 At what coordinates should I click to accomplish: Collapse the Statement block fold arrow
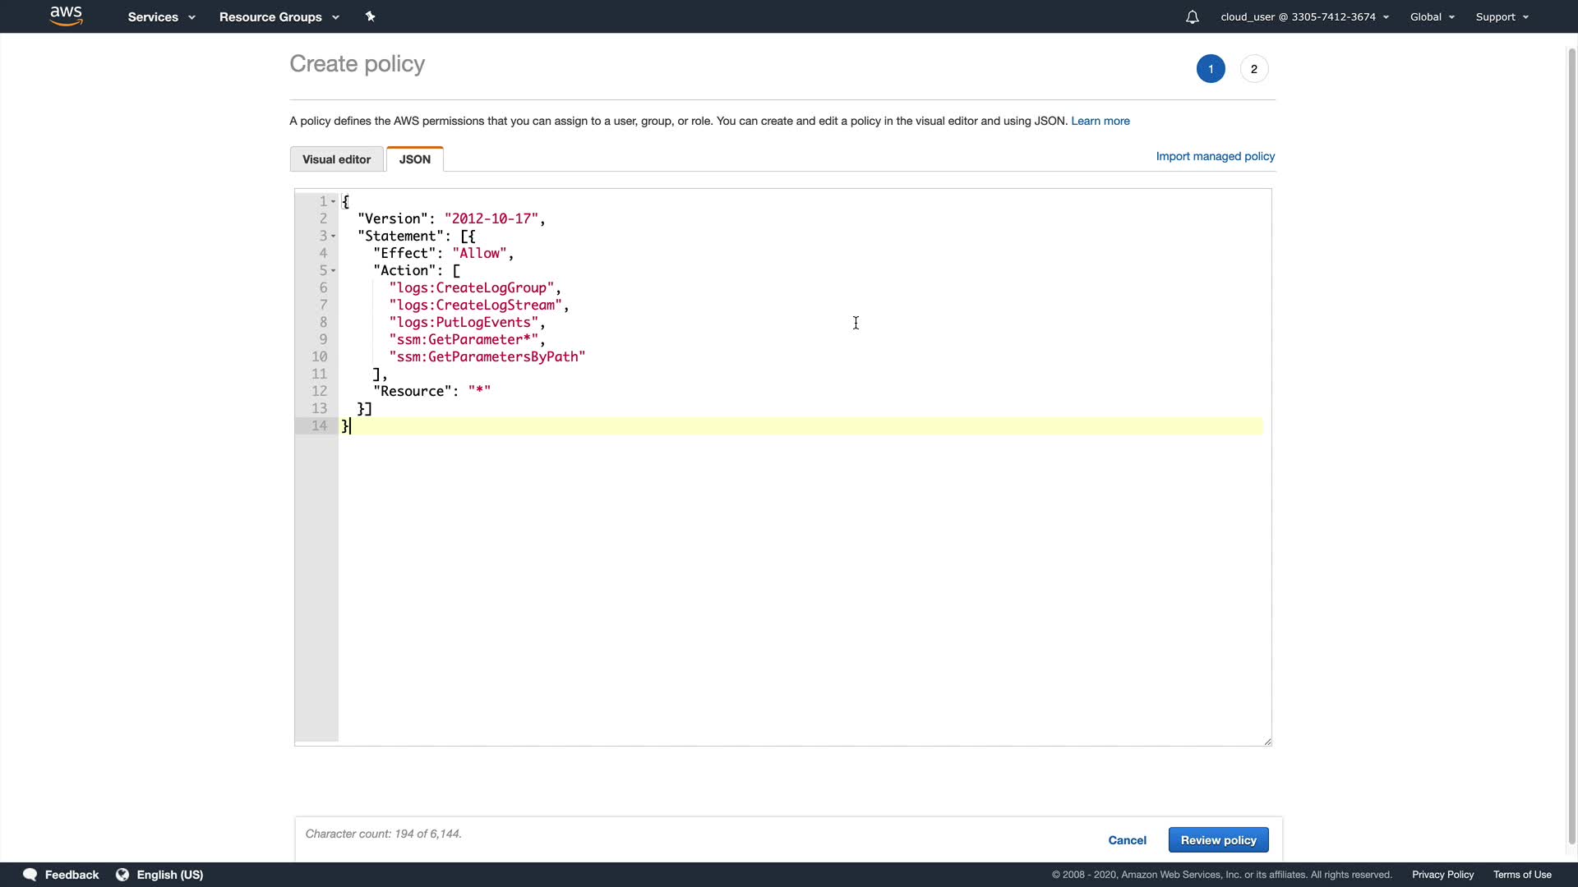click(x=333, y=237)
